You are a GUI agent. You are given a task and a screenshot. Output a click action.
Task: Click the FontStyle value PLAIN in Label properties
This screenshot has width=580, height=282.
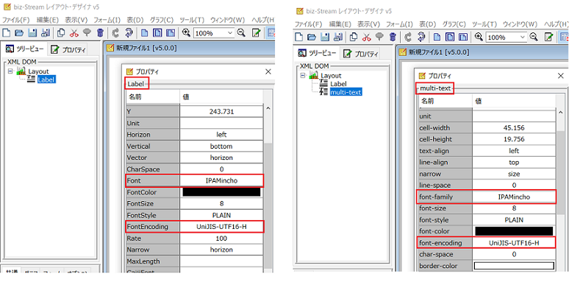tap(221, 215)
